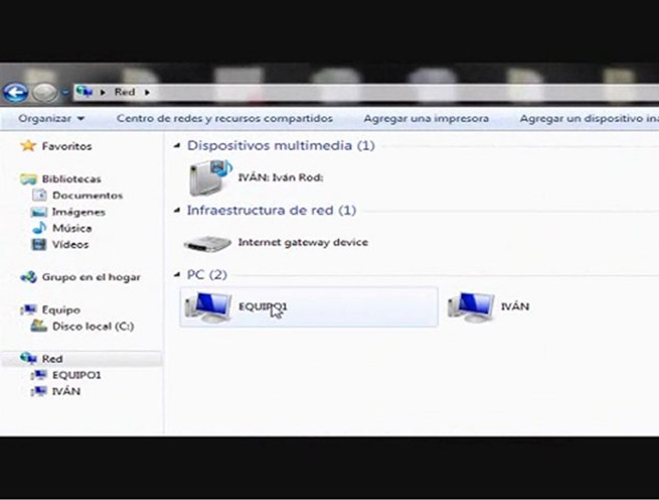Click the Favoritos star icon
The image size is (659, 500).
(28, 146)
